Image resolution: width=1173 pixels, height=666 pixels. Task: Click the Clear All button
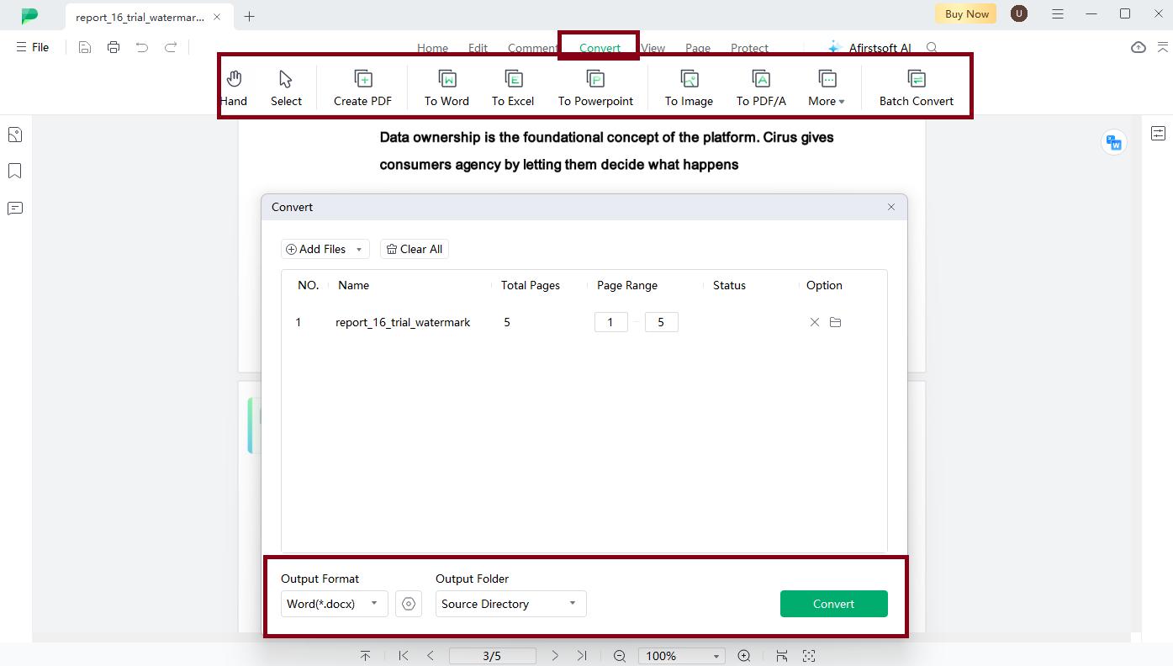coord(415,249)
